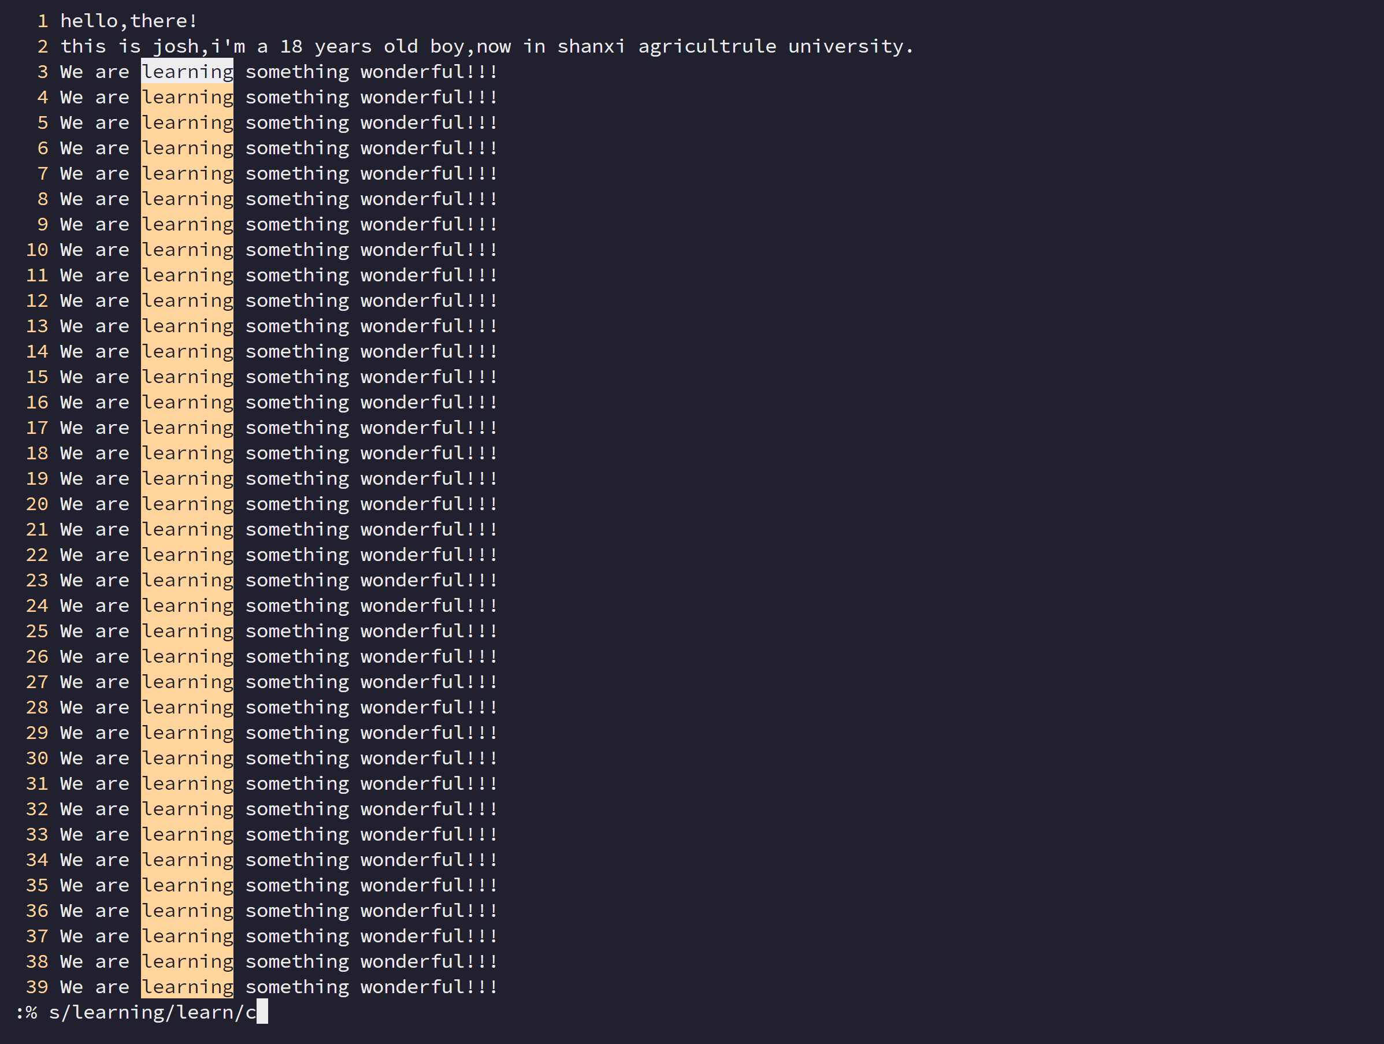The width and height of the screenshot is (1384, 1044).
Task: Click 'something' on line 10
Action: point(296,250)
